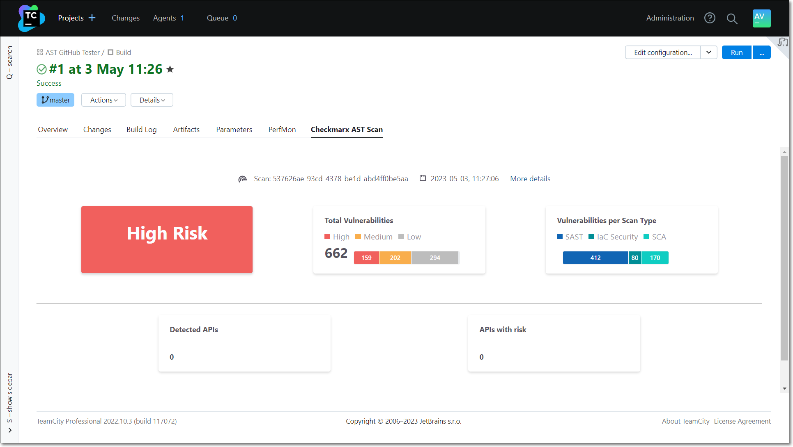The width and height of the screenshot is (793, 447).
Task: Click the Success status text
Action: point(49,83)
